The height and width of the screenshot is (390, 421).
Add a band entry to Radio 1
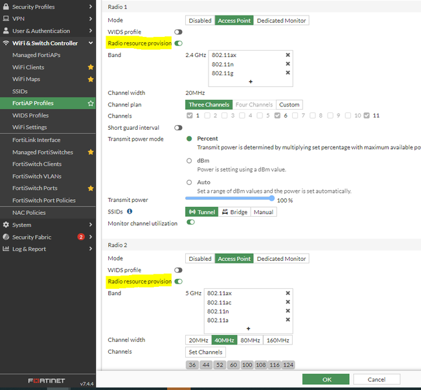click(x=251, y=82)
